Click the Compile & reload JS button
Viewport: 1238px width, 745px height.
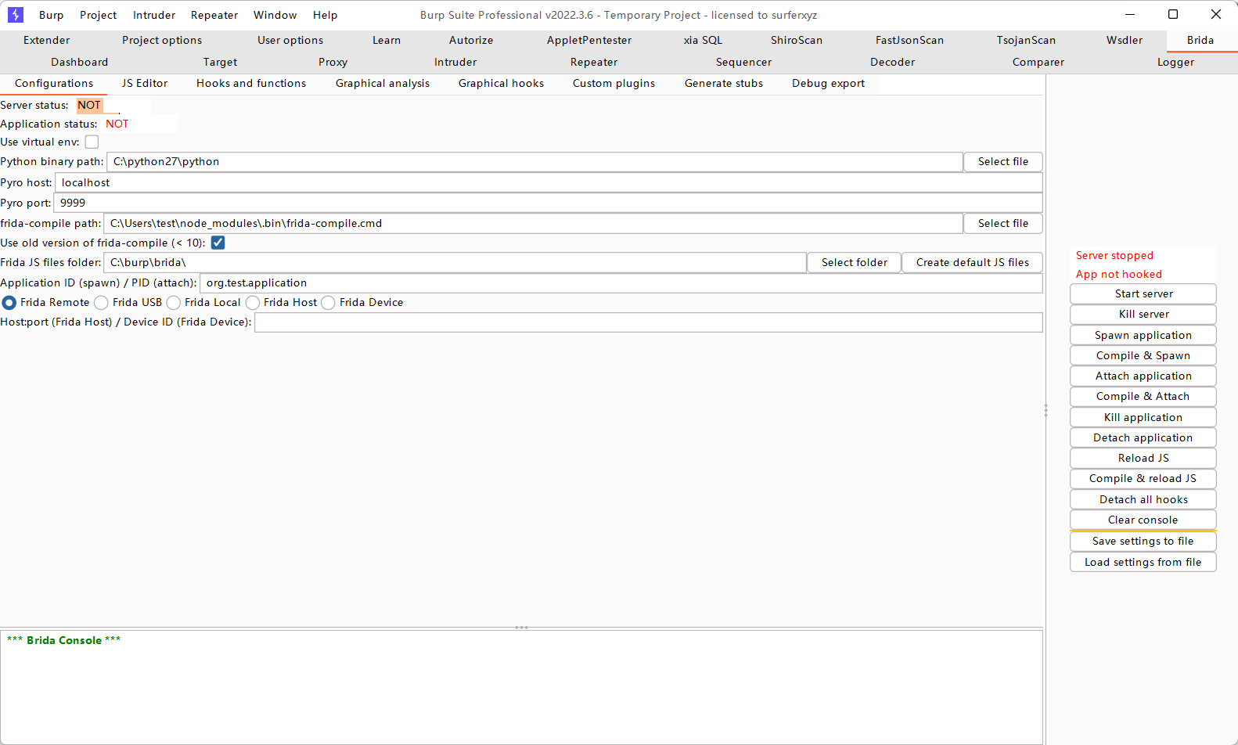pos(1143,479)
